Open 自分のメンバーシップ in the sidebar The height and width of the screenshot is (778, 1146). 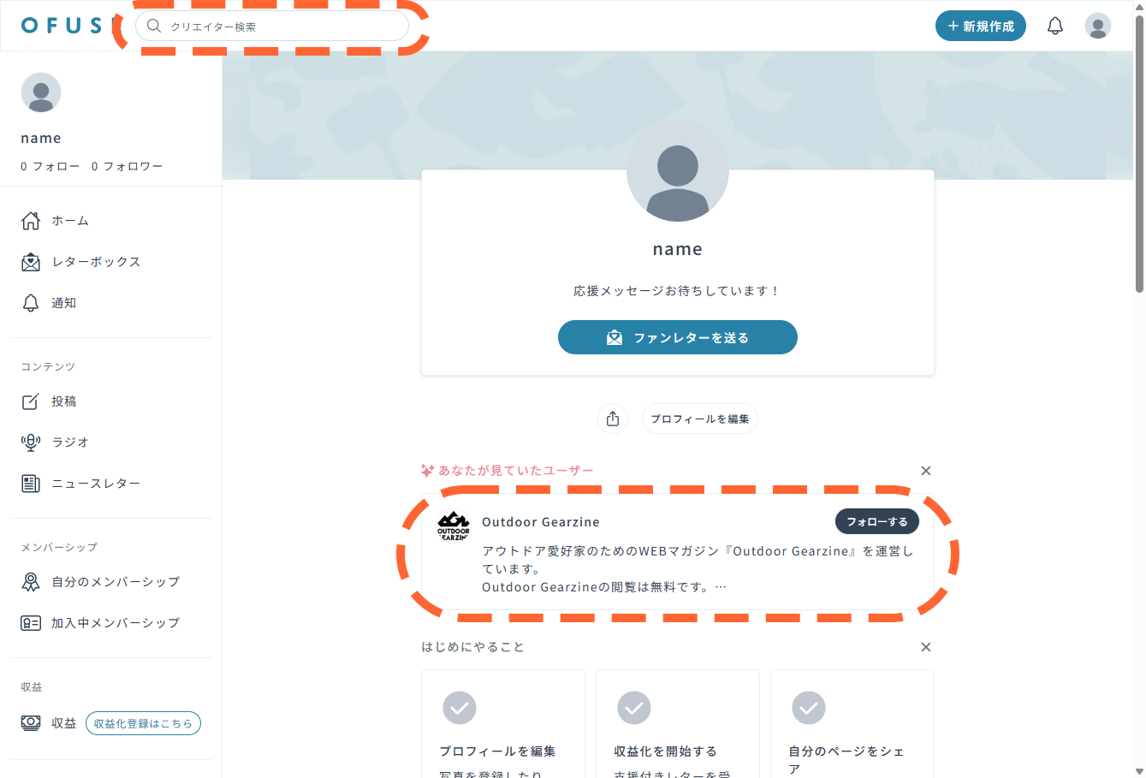point(115,582)
